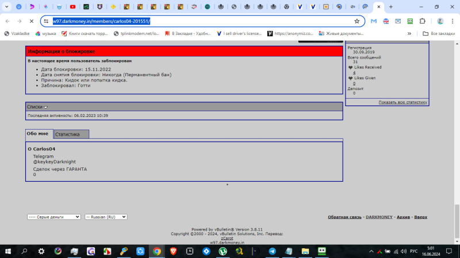
Task: Open the Книги скачать торр... bookmark
Action: pos(85,34)
